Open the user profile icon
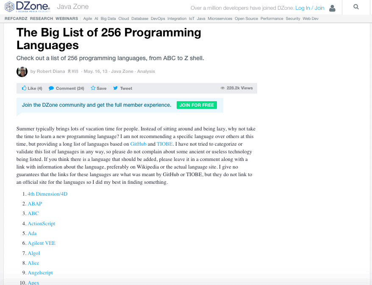This screenshot has width=372, height=285. tap(332, 8)
